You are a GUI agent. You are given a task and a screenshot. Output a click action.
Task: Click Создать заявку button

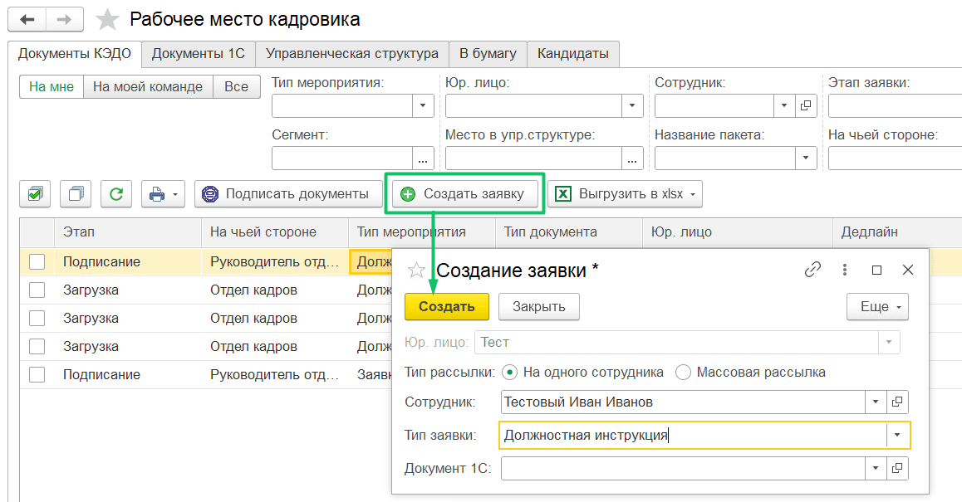464,194
